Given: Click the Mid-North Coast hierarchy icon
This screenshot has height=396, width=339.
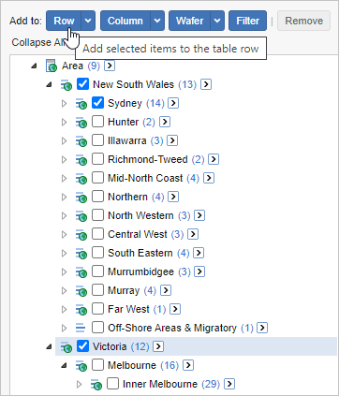Looking at the screenshot, I should tap(81, 178).
